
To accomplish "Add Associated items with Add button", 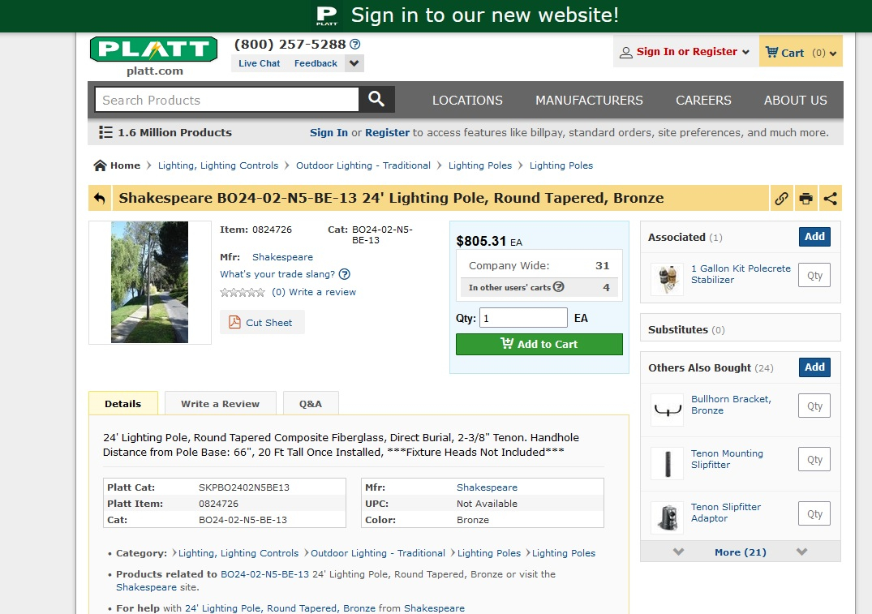I will [814, 236].
